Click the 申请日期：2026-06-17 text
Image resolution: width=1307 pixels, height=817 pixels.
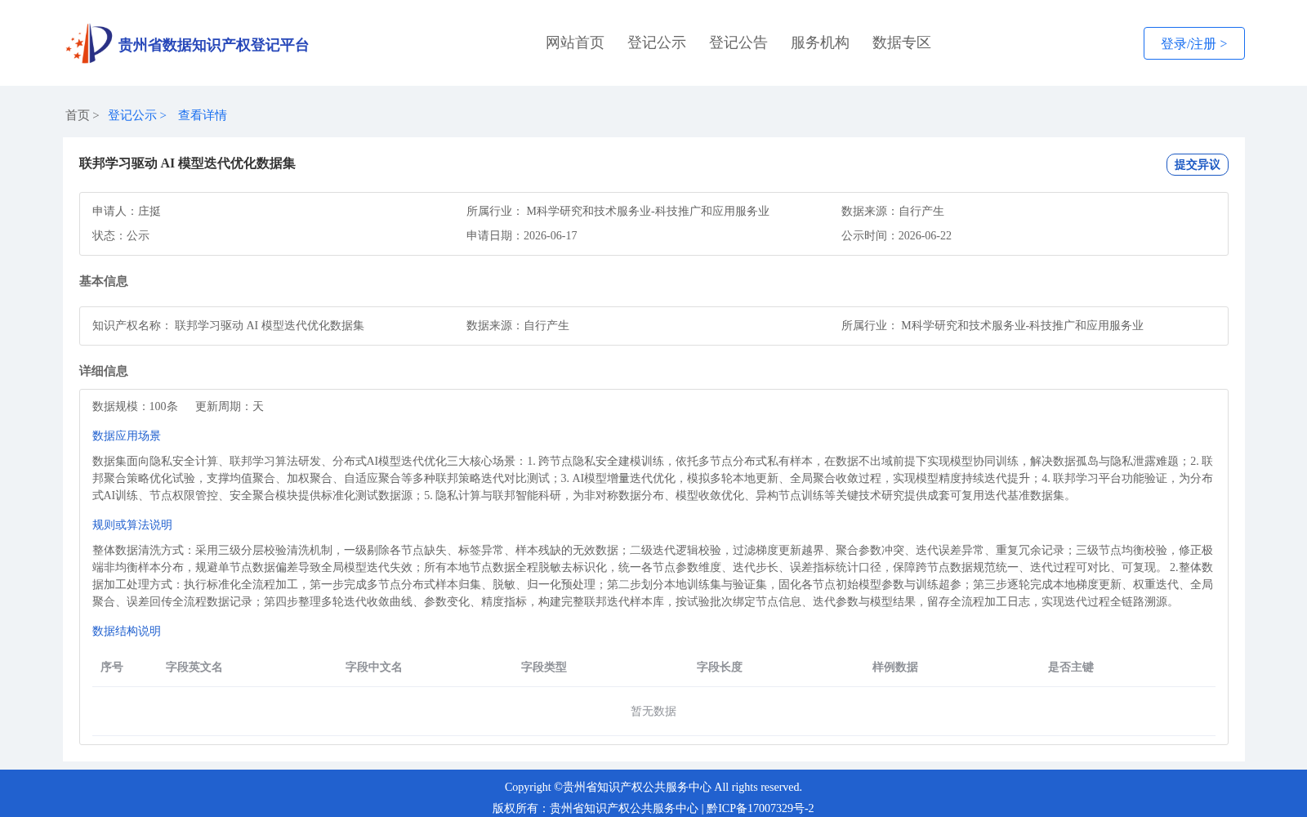(x=522, y=235)
